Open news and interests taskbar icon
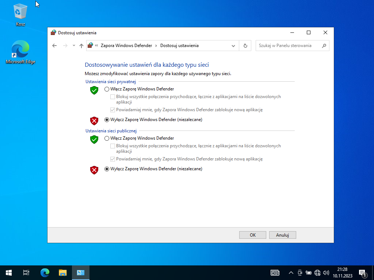 coord(275,273)
